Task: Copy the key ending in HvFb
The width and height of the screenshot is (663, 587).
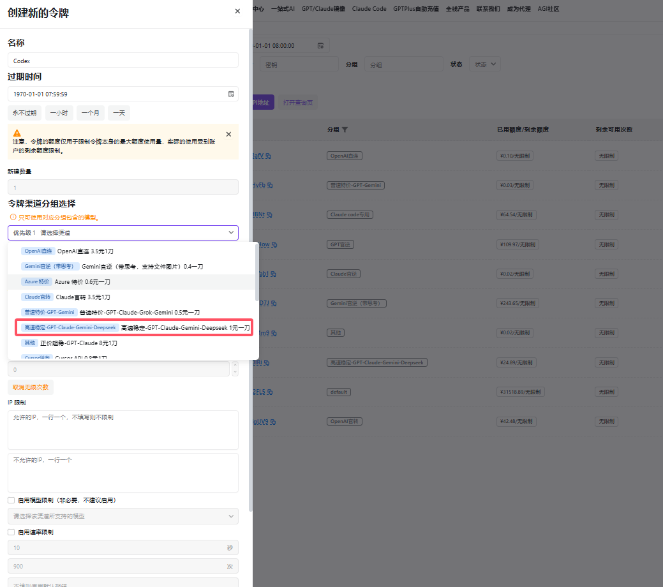Action: pyautogui.click(x=270, y=185)
